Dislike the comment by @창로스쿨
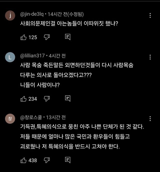 coord(47,160)
